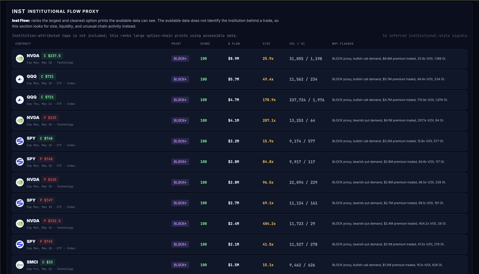Open the NVDA ticker with P $230
The image size is (479, 274).
33,180
